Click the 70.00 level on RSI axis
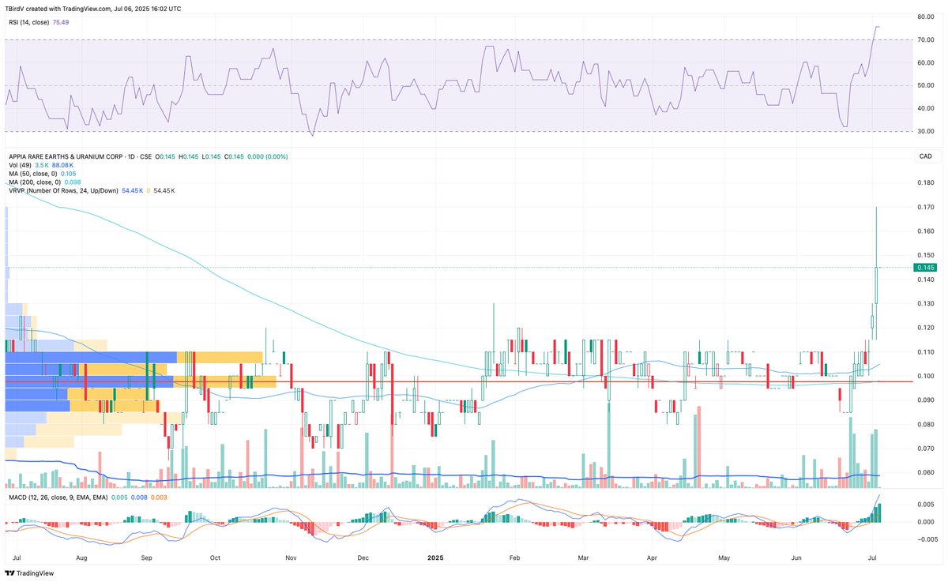Viewport: 948px width, 582px height. (927, 39)
